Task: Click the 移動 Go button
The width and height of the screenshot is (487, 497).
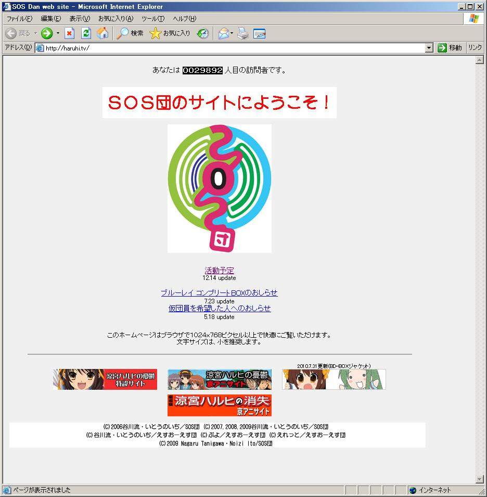Action: click(x=450, y=48)
